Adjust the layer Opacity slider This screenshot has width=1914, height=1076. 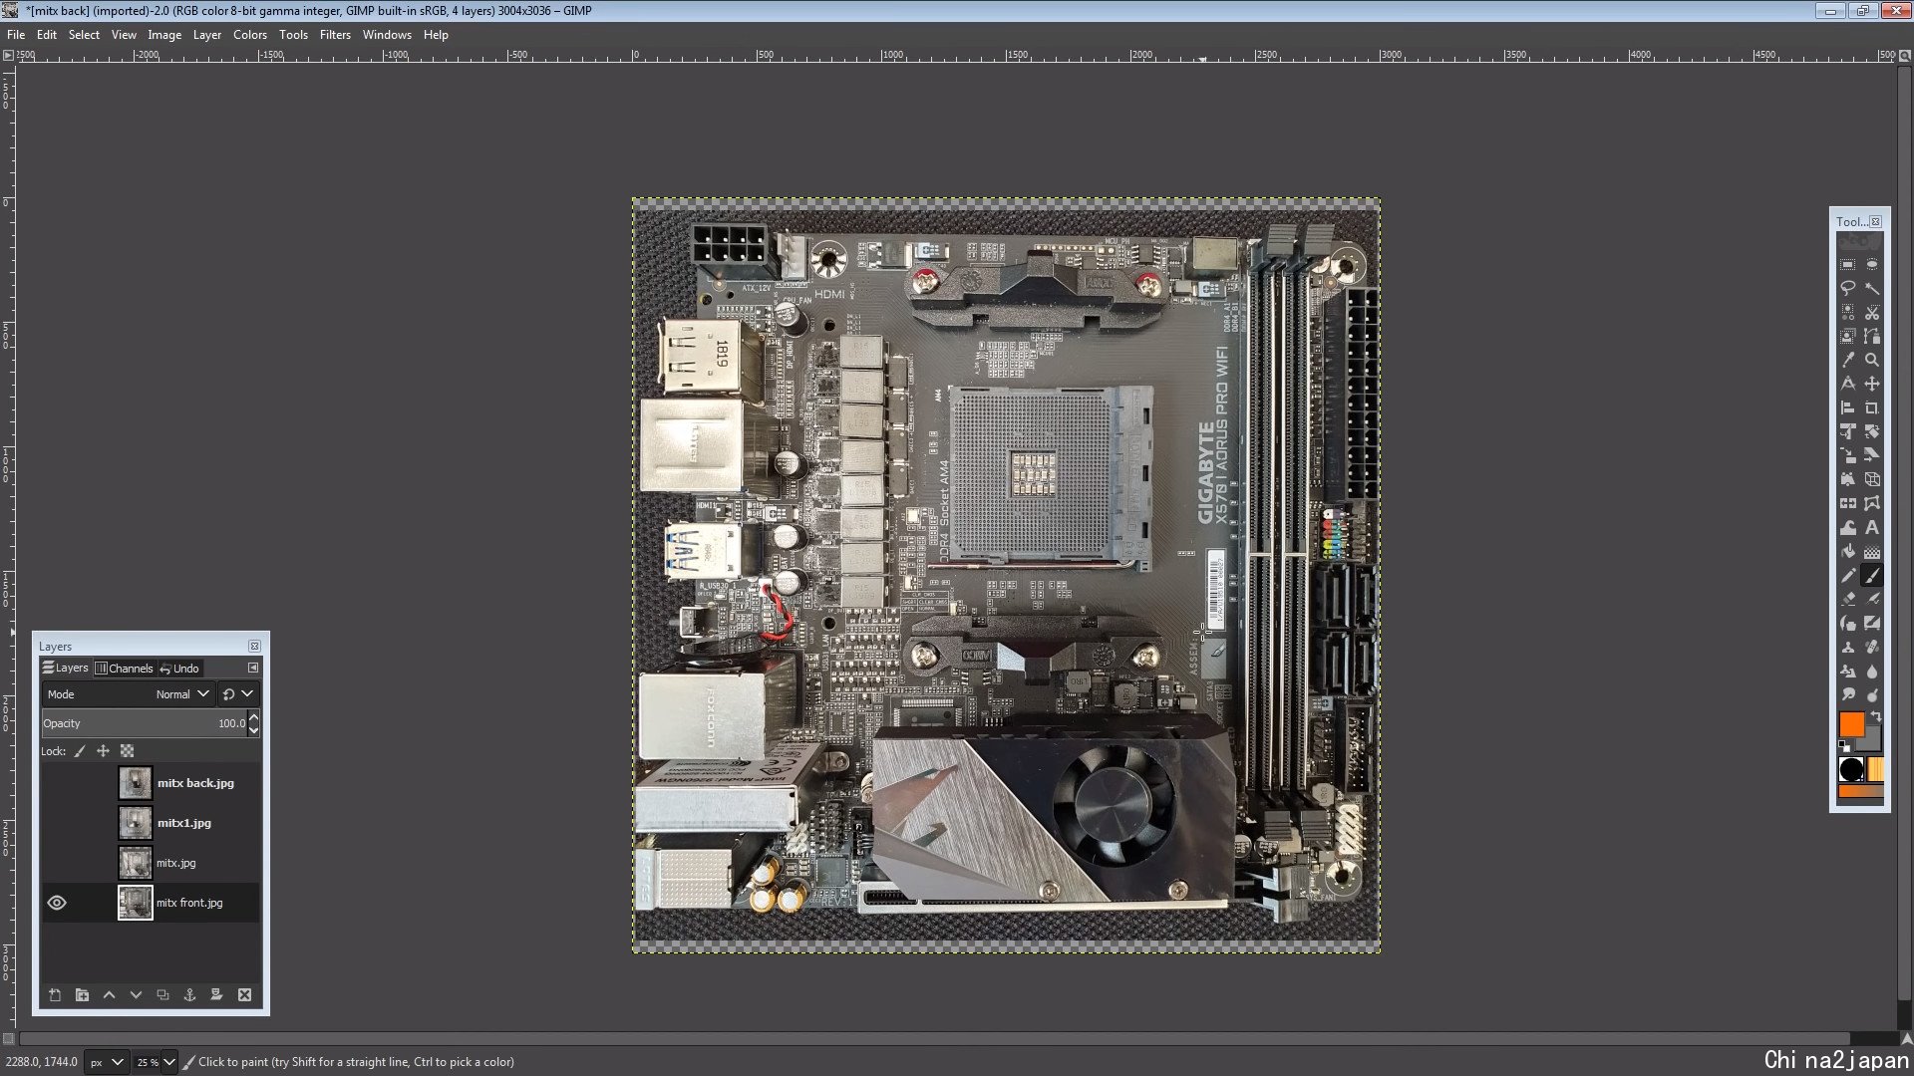[145, 724]
